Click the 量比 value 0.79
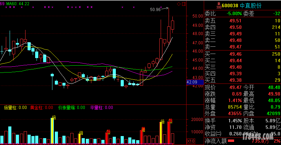Image resolution: width=281 pixels, height=145 pixels. point(275,107)
